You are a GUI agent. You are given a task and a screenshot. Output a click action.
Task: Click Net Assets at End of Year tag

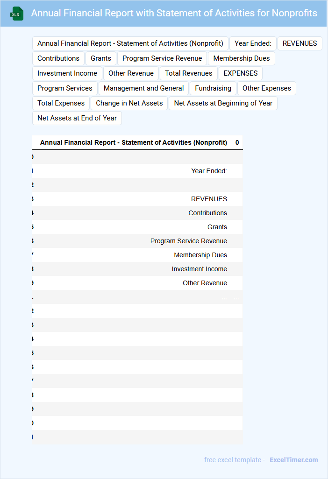tap(77, 118)
